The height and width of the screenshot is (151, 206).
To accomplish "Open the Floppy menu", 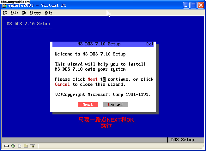I will pos(35,13).
